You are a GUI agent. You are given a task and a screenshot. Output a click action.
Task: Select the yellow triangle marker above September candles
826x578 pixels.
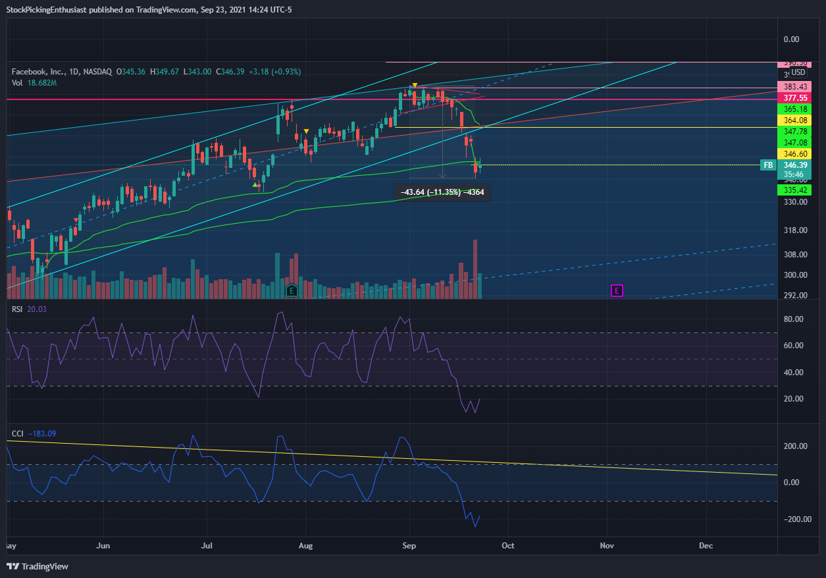tap(414, 86)
